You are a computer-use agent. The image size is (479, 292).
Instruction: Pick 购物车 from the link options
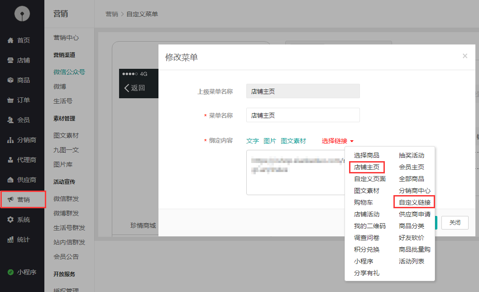[x=364, y=202]
